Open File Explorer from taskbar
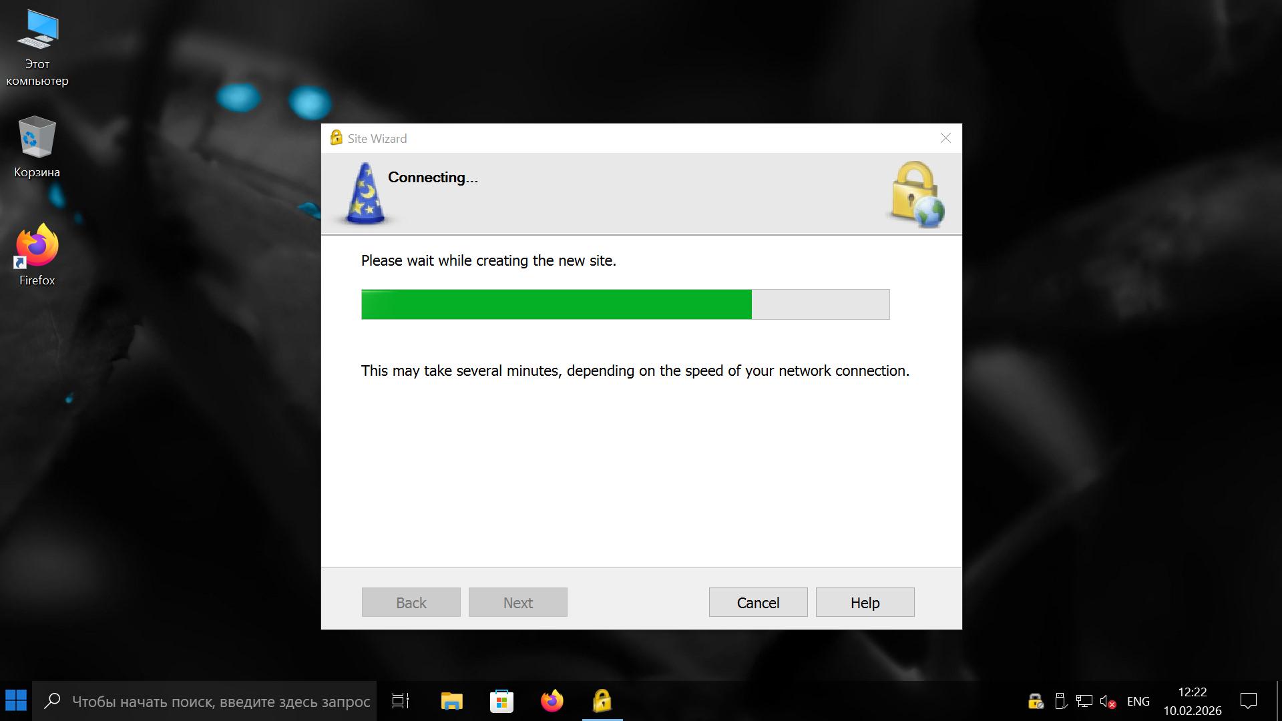This screenshot has width=1282, height=721. pos(451,701)
